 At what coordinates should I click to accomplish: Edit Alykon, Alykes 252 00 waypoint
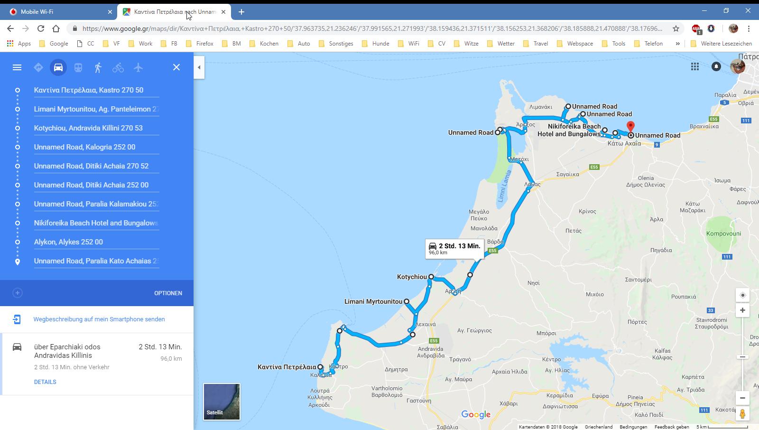[96, 242]
